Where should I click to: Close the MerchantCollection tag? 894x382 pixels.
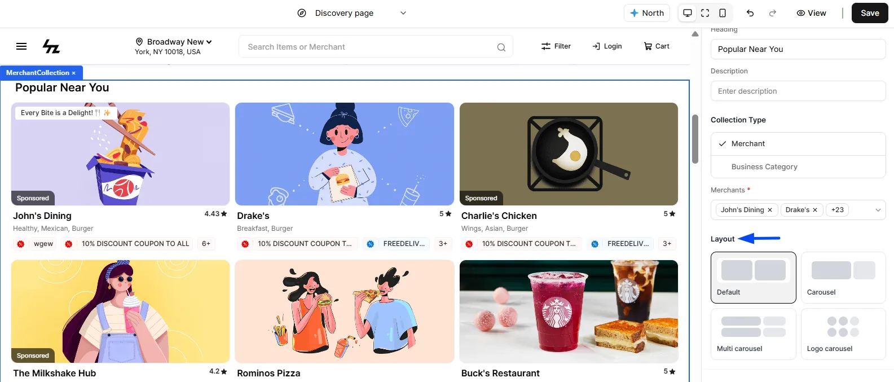[74, 73]
